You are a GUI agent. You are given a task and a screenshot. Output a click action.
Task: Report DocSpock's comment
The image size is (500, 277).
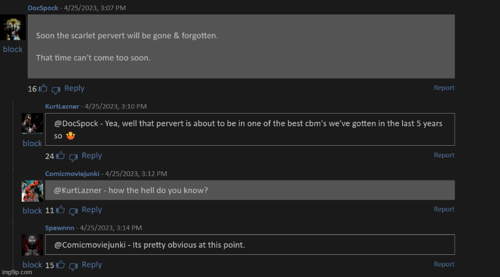(x=444, y=88)
